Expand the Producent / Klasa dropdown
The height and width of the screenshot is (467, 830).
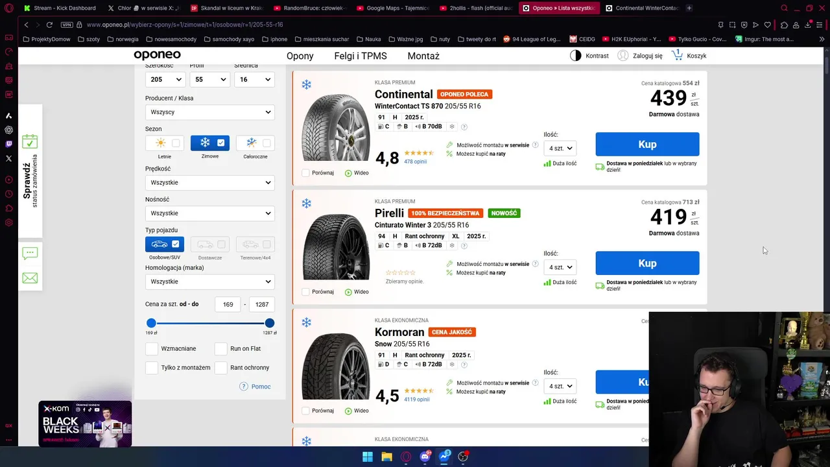coord(209,112)
